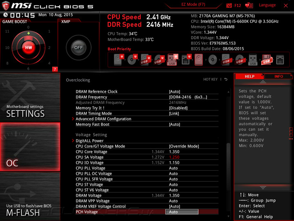This screenshot has height=221, width=294.
Task: Toggle the XMP OFF button
Action: [78, 47]
